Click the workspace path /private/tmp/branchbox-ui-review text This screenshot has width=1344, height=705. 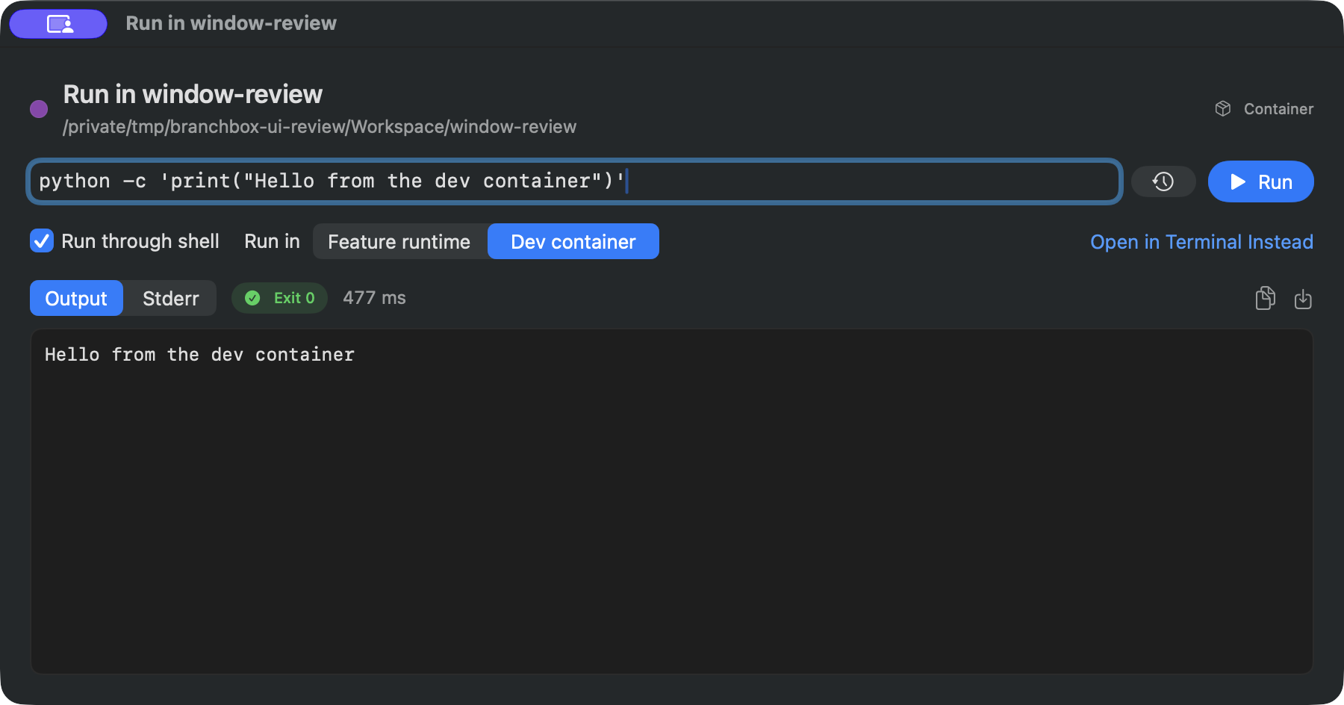320,127
